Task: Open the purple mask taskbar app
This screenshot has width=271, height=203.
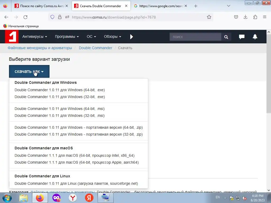Action: coord(56,198)
